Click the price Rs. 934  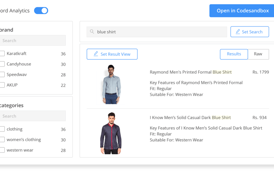coord(260,117)
